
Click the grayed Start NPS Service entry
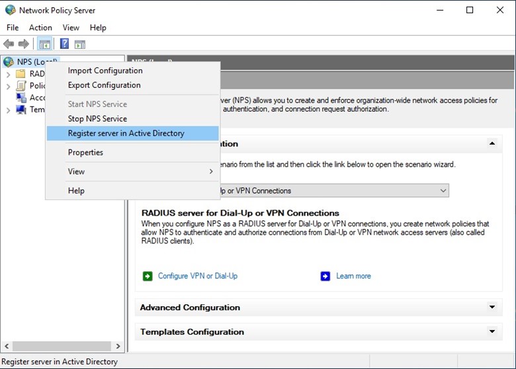132,104
